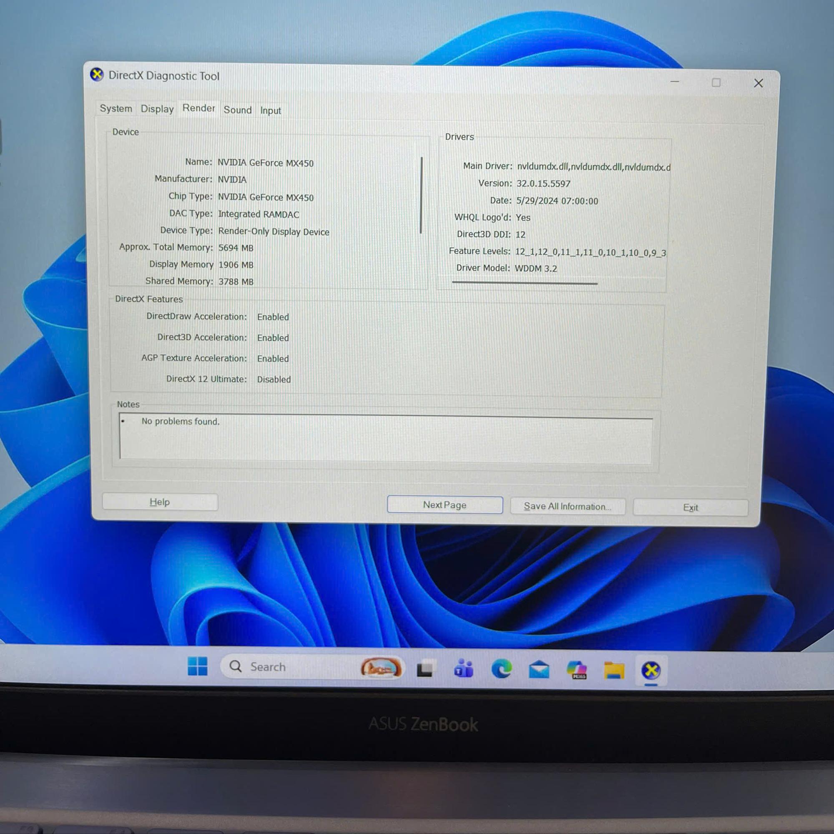Select the active dxdiag icon in the taskbar

tap(651, 668)
